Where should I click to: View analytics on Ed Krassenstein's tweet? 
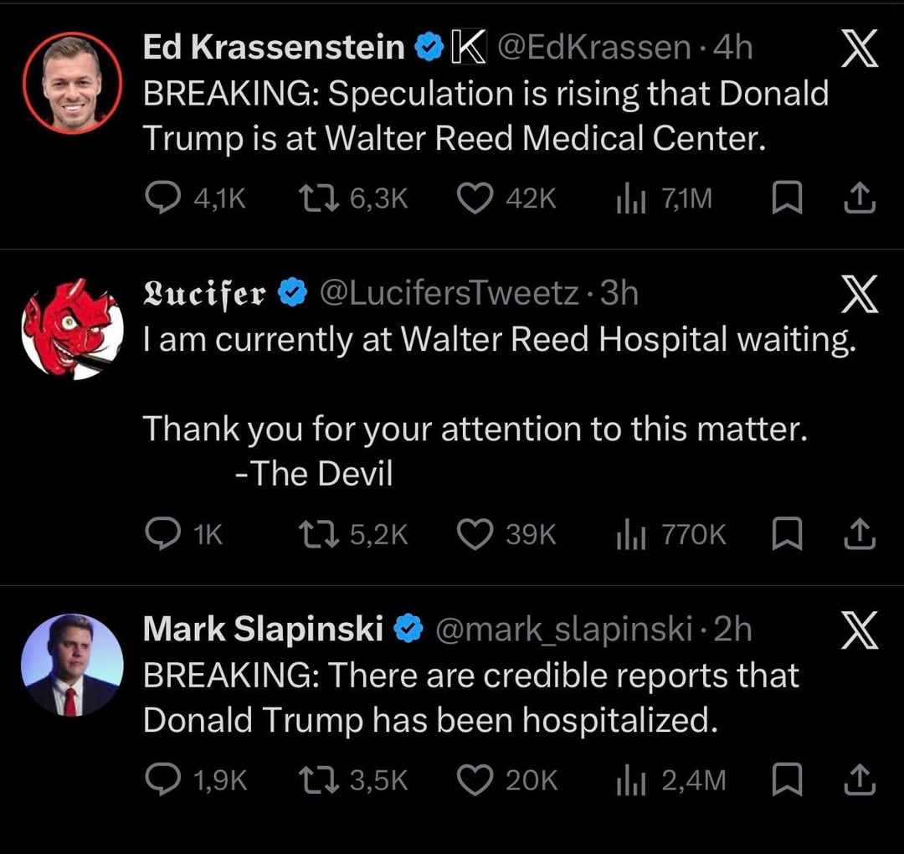(x=629, y=198)
